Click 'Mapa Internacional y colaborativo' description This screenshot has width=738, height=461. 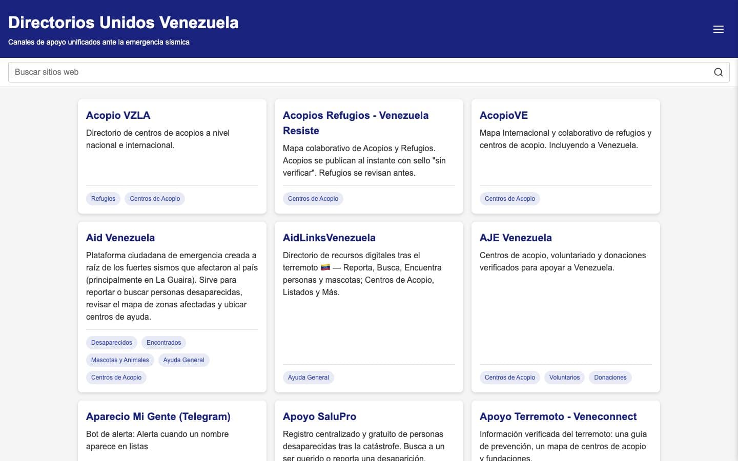565,139
